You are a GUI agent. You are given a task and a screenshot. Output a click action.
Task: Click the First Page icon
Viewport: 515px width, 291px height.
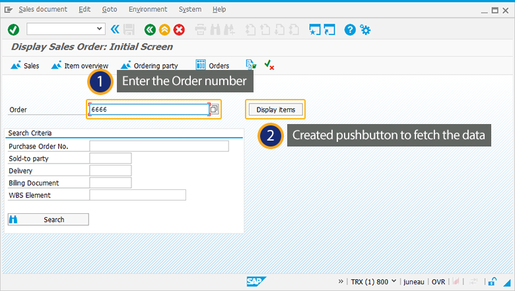pyautogui.click(x=251, y=30)
